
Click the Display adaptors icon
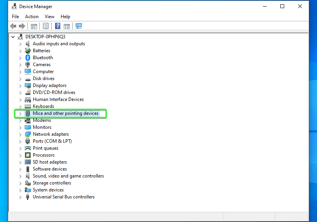coord(28,86)
